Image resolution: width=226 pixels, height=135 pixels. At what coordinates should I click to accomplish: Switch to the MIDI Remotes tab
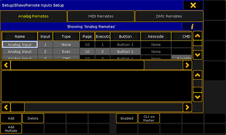pyautogui.click(x=101, y=16)
